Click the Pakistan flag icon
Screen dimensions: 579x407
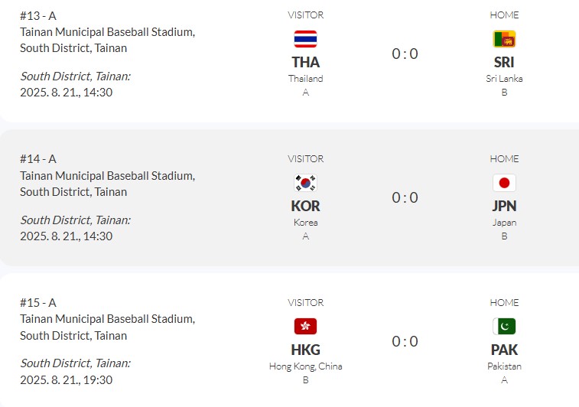(x=504, y=327)
